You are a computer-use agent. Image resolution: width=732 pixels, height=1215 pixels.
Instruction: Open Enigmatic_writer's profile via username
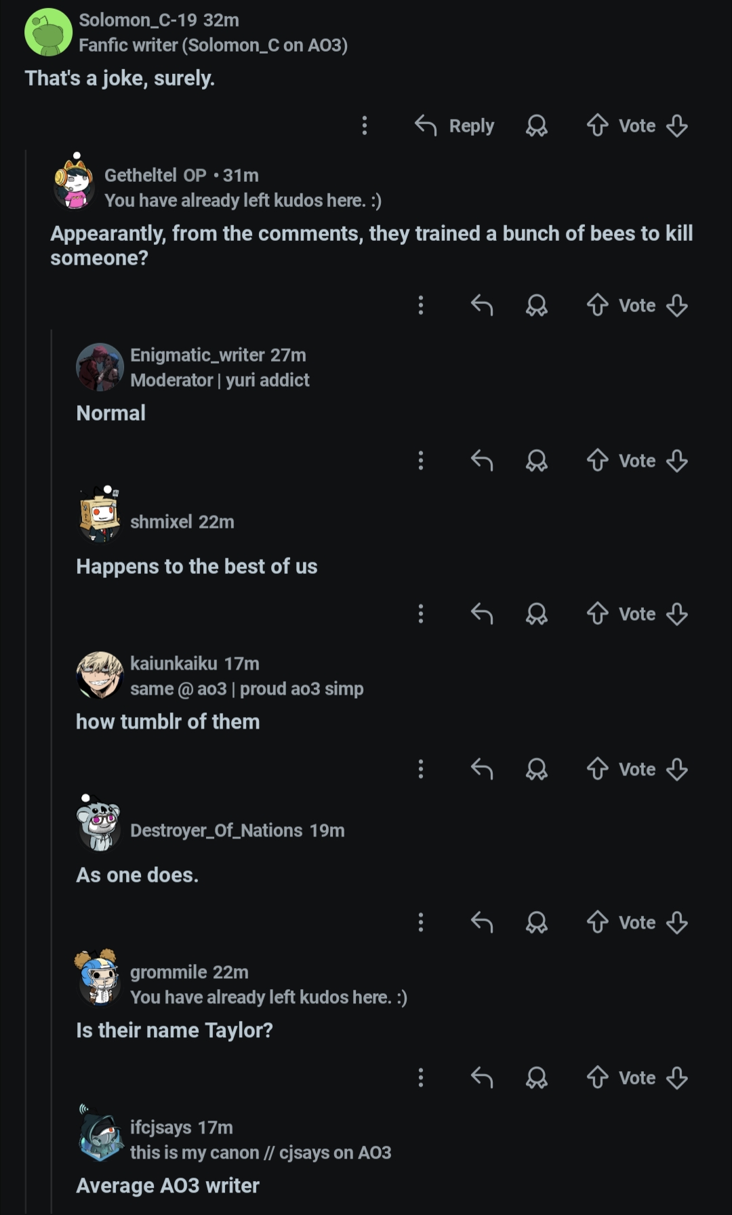(197, 355)
